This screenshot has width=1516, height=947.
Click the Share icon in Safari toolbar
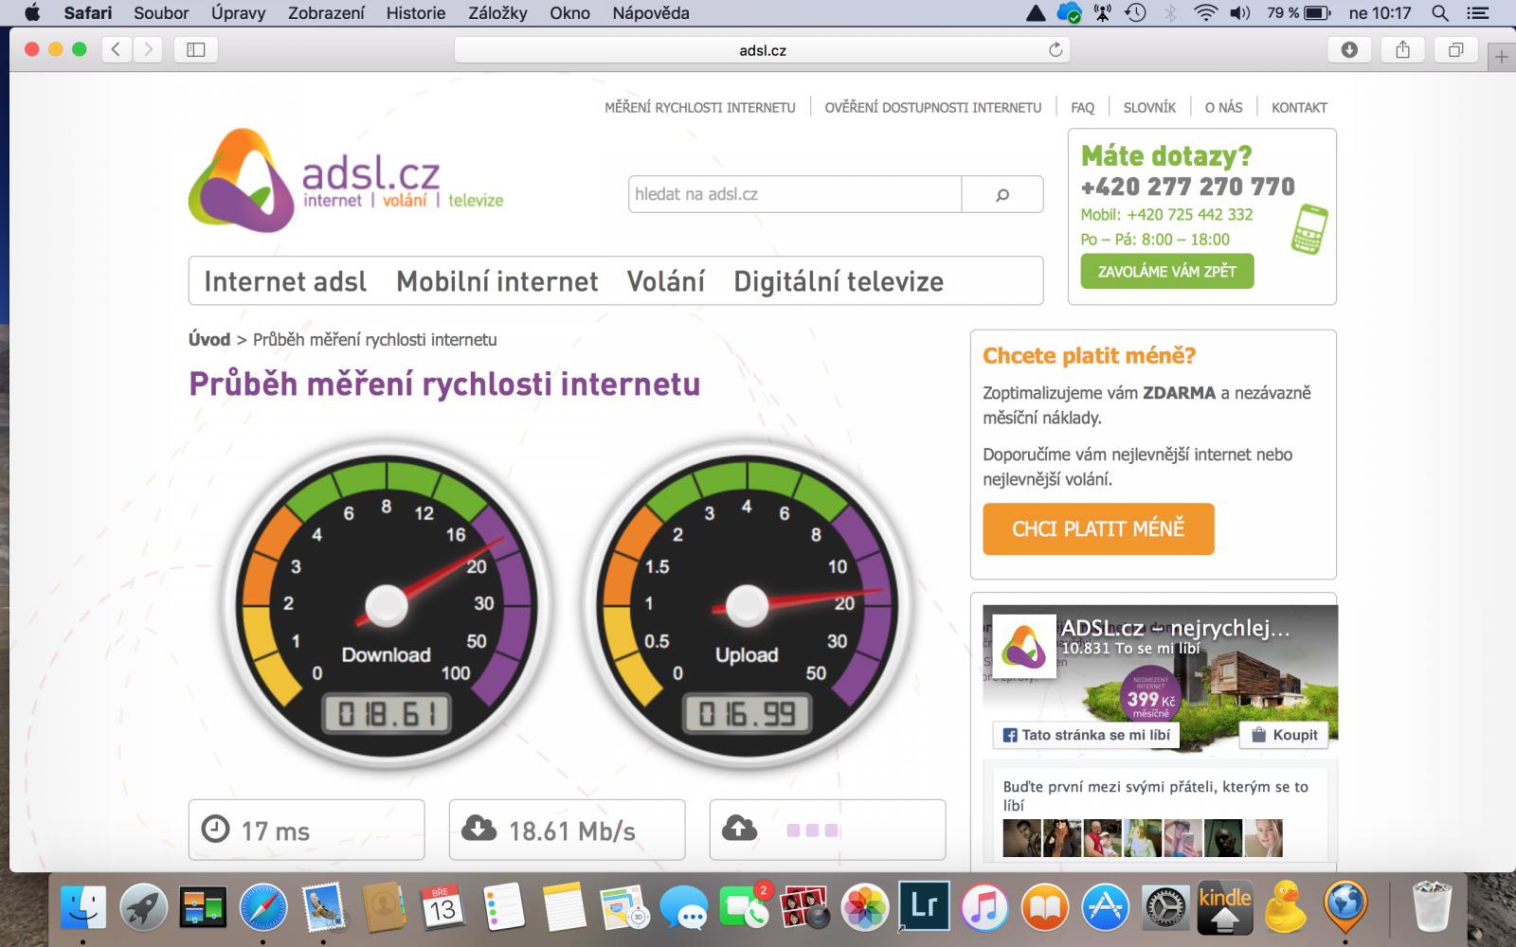click(1402, 50)
